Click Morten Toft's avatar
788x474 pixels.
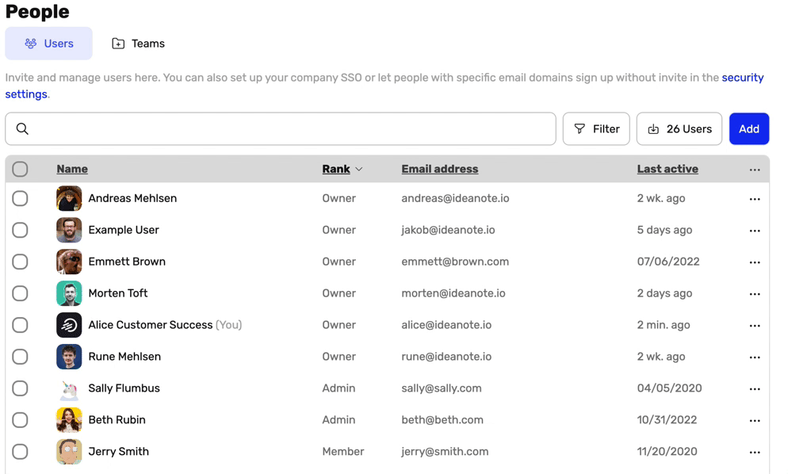[x=69, y=293]
